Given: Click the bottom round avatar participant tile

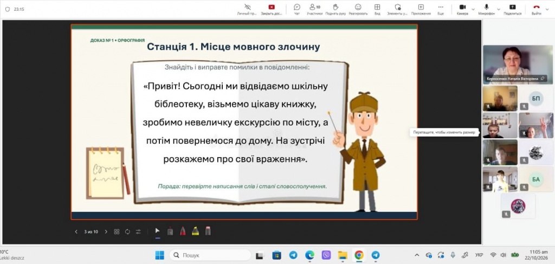Looking at the screenshot, I should [518, 206].
